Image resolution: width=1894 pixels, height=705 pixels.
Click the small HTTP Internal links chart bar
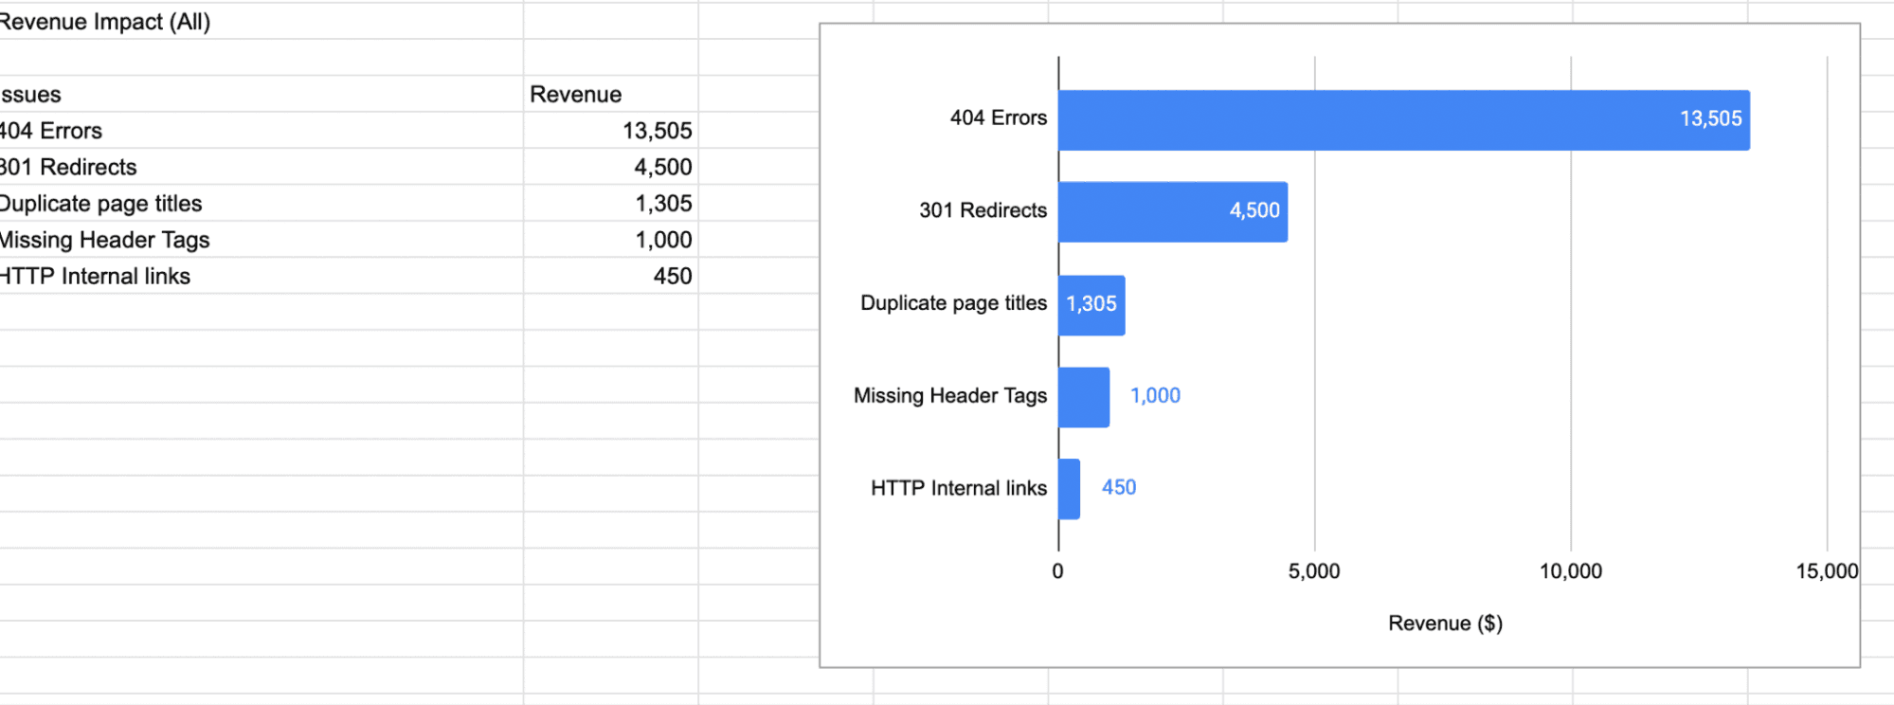pyautogui.click(x=1069, y=489)
